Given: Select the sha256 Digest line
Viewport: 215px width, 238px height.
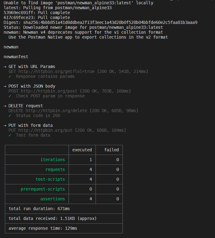Looking at the screenshot, I should point(100,22).
